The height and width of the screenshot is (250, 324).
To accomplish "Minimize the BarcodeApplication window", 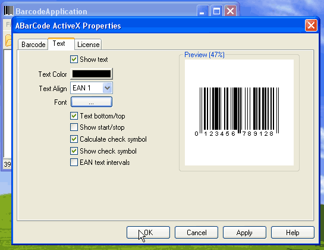I will pyautogui.click(x=202, y=11).
